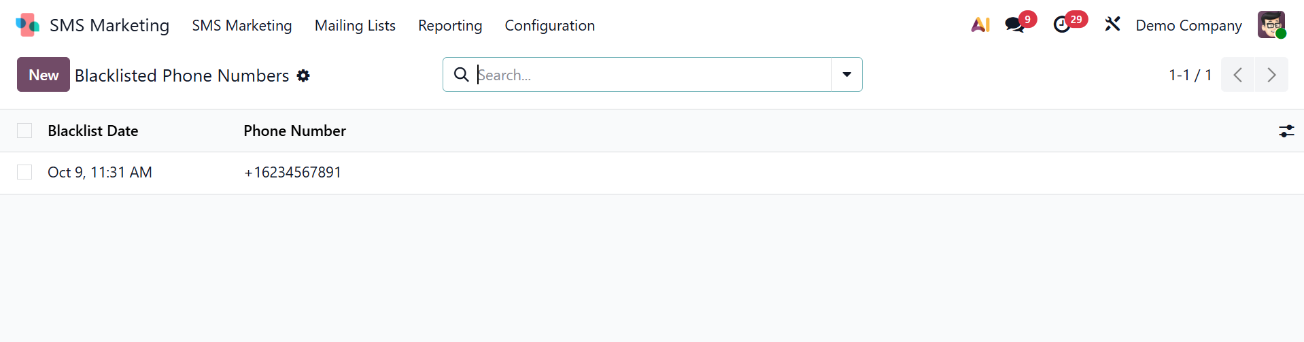Open the AI assistant icon

pyautogui.click(x=980, y=25)
